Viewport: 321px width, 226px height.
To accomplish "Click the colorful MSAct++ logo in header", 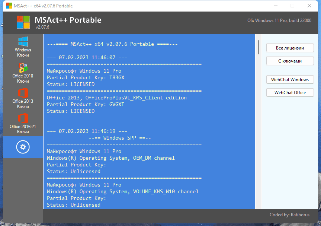I will (x=23, y=22).
